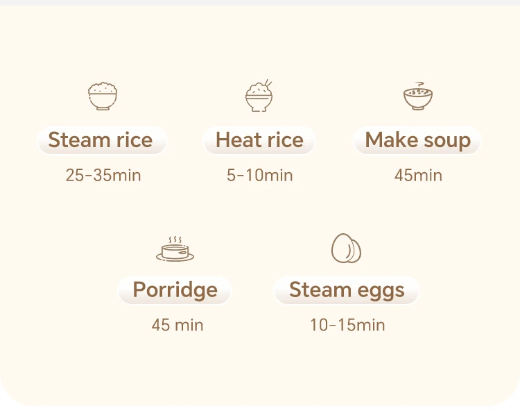Click the 45min label under Make soup
Viewport: 520px width, 413px height.
418,176
